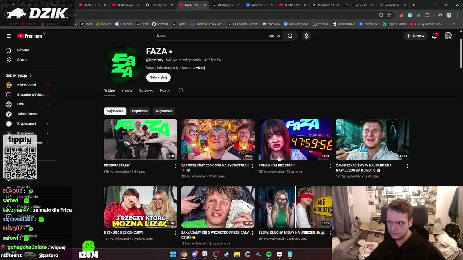Screen dimensions: 463x260
Task: Click the magnifier search button
Action: coord(290,36)
